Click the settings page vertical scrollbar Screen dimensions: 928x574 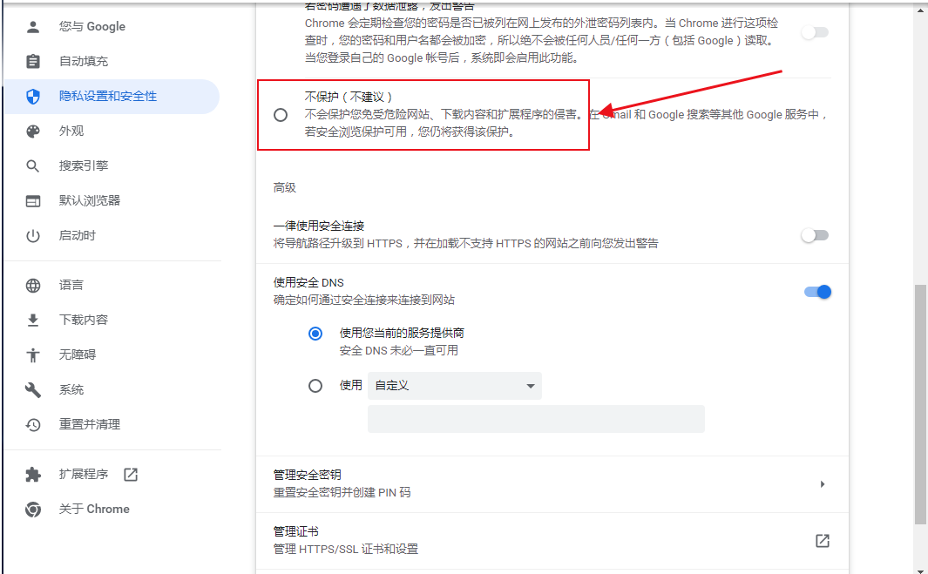coord(920,404)
